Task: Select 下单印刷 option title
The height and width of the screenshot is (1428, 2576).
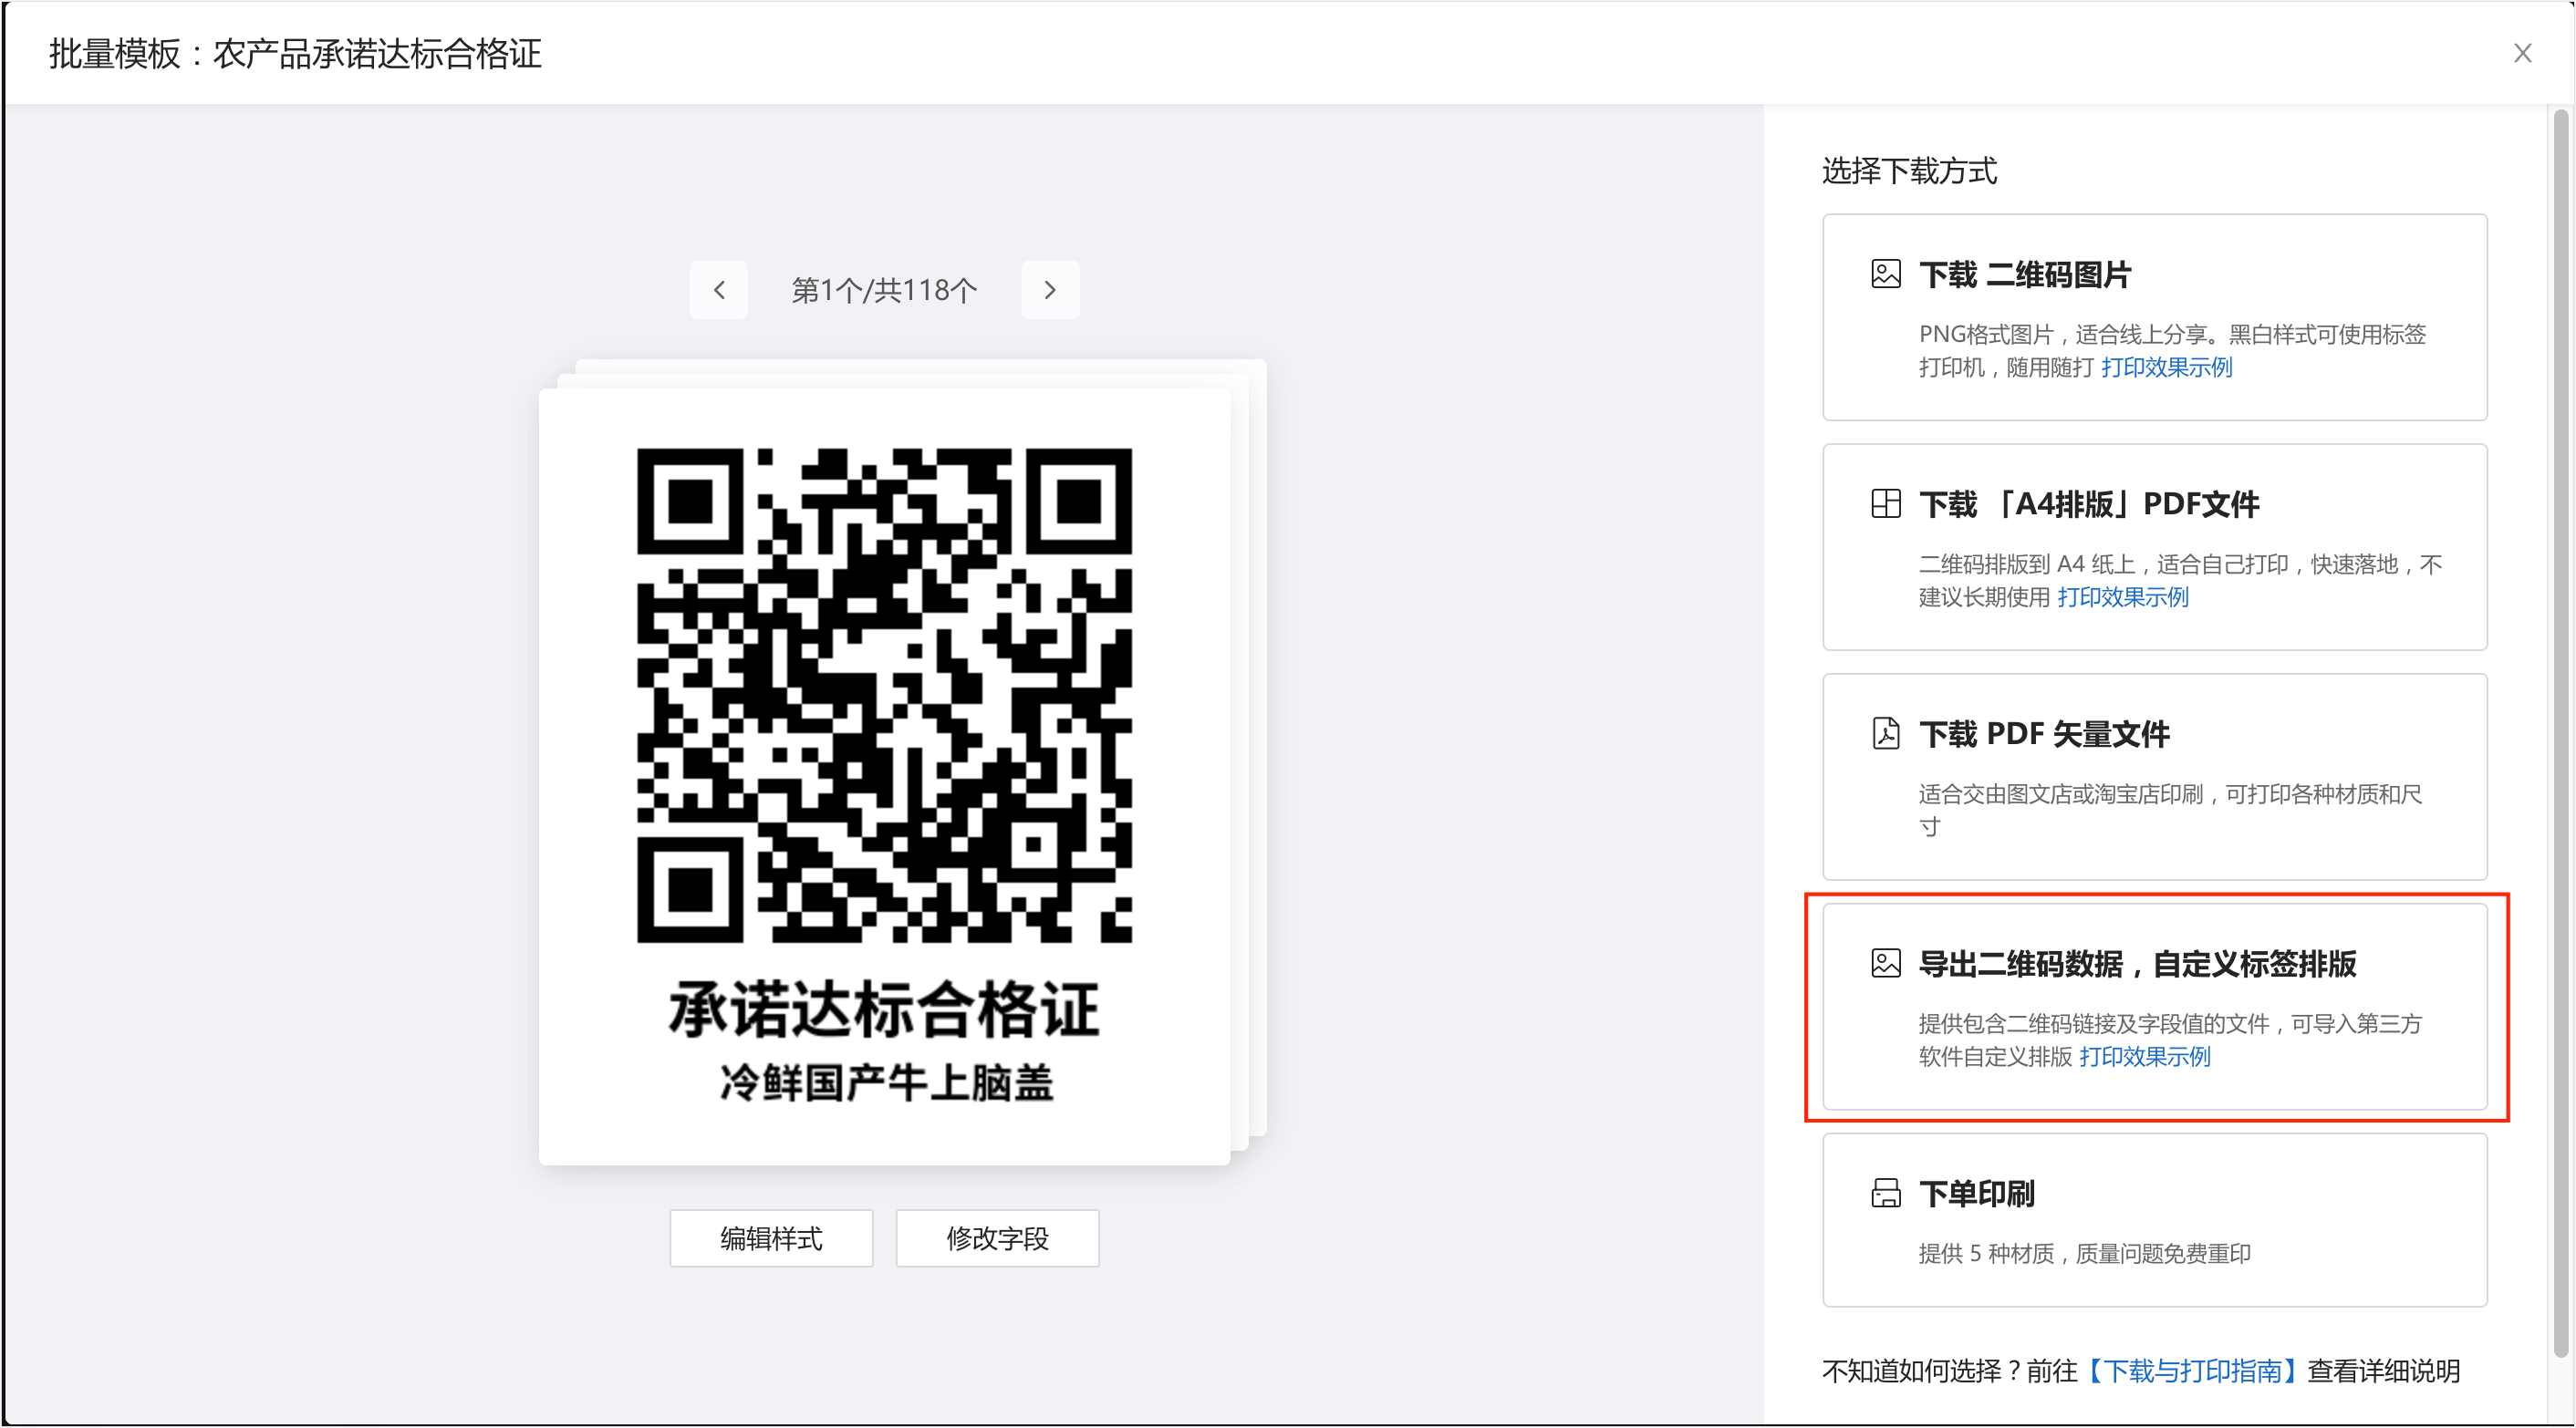Action: coord(1976,1194)
